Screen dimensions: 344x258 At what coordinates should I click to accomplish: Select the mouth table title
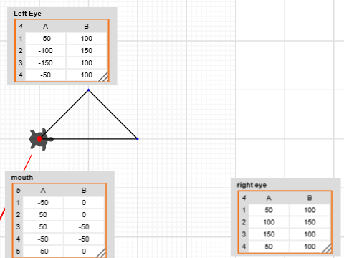pyautogui.click(x=22, y=178)
